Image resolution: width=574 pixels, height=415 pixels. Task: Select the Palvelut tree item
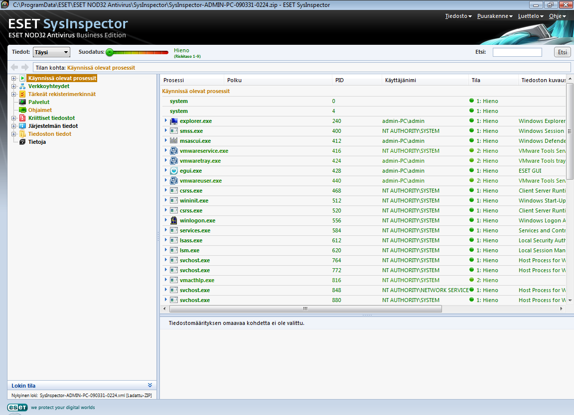tap(39, 102)
